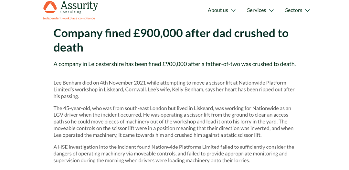This screenshot has width=349, height=170.
Task: Expand the chevron beside Sectors
Action: point(307,11)
